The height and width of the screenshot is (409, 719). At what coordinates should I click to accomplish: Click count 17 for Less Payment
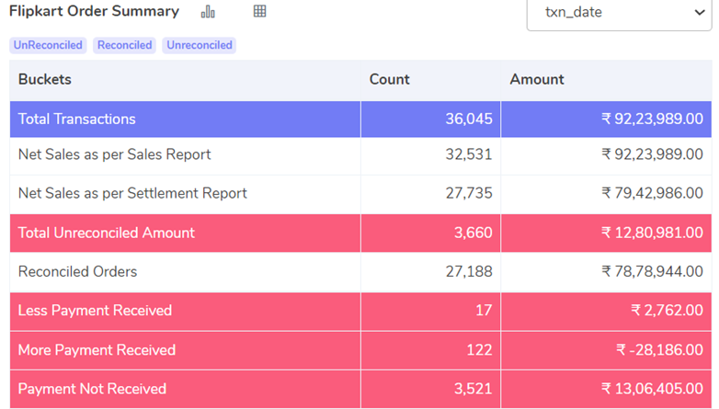[x=484, y=311]
